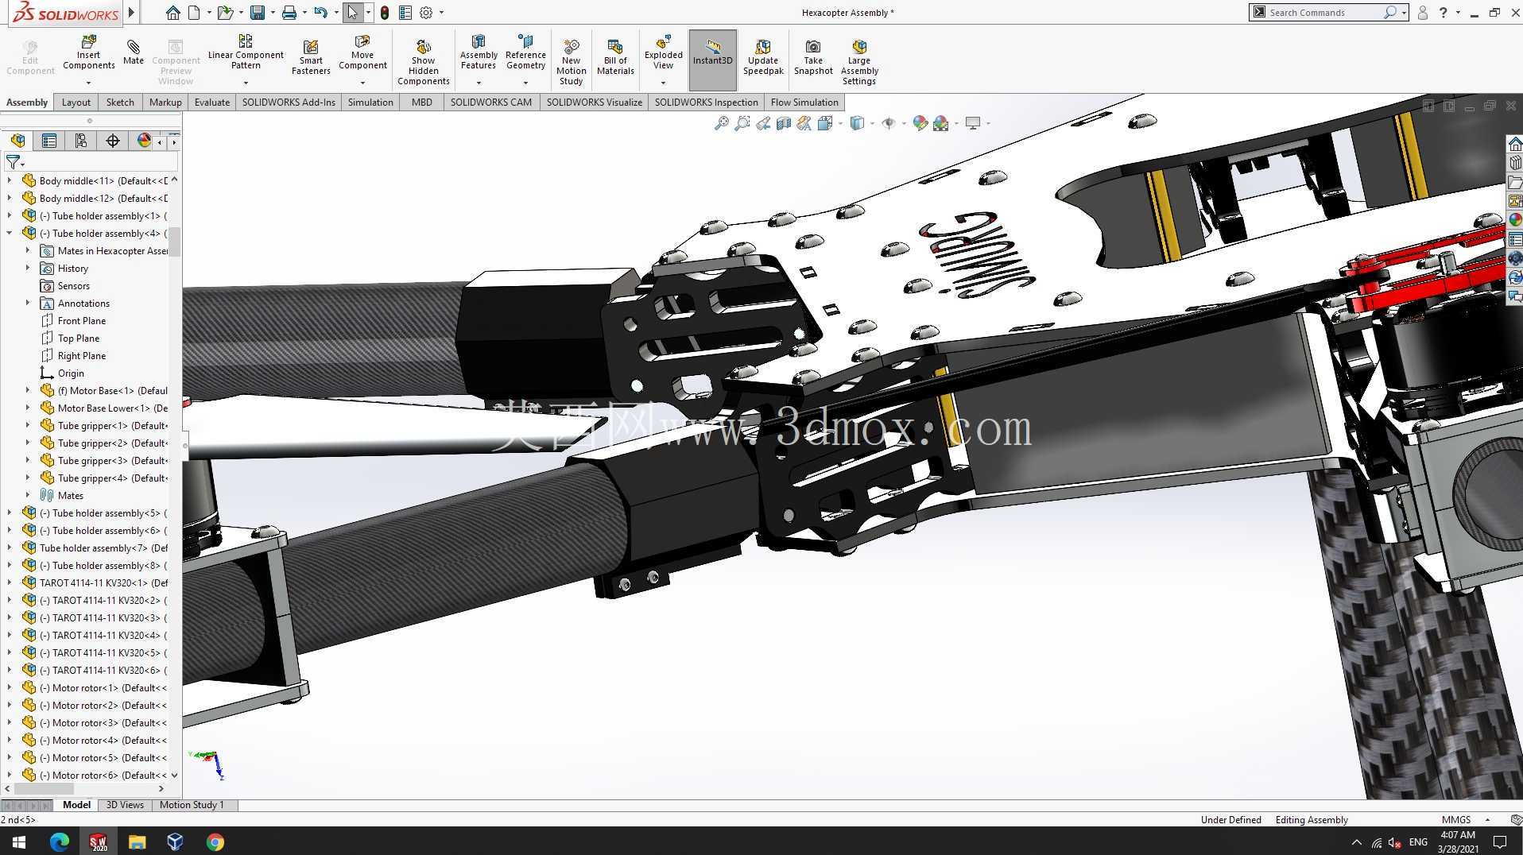Image resolution: width=1523 pixels, height=855 pixels.
Task: Click the Insert Components tool
Action: click(88, 53)
